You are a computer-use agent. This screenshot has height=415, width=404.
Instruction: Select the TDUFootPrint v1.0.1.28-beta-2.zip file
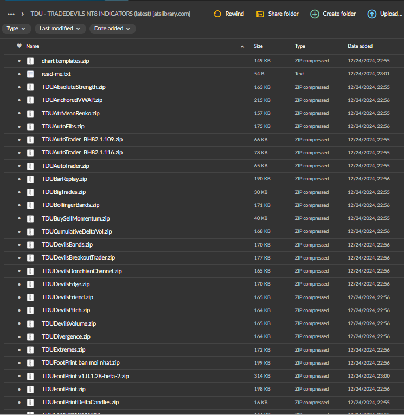point(85,376)
